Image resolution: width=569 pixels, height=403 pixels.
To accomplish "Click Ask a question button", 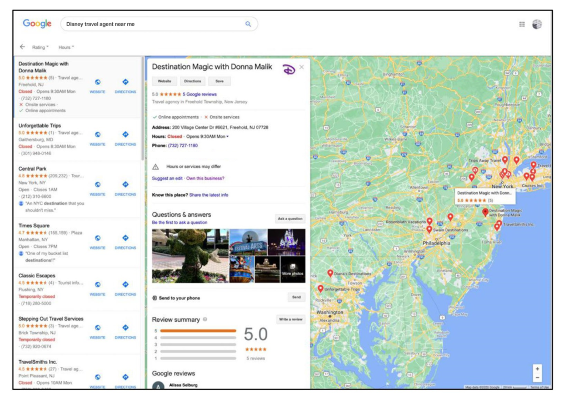I will click(x=290, y=218).
